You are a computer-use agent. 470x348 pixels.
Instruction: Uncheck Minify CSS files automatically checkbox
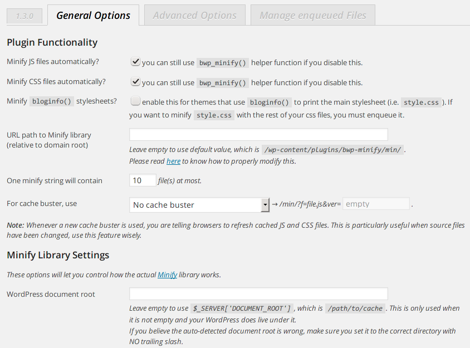click(135, 82)
